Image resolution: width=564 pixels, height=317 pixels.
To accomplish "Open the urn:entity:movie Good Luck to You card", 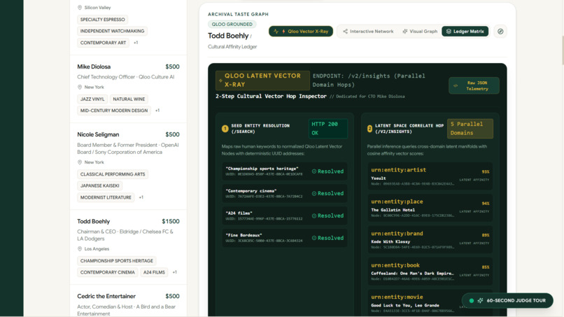I will pyautogui.click(x=430, y=303).
